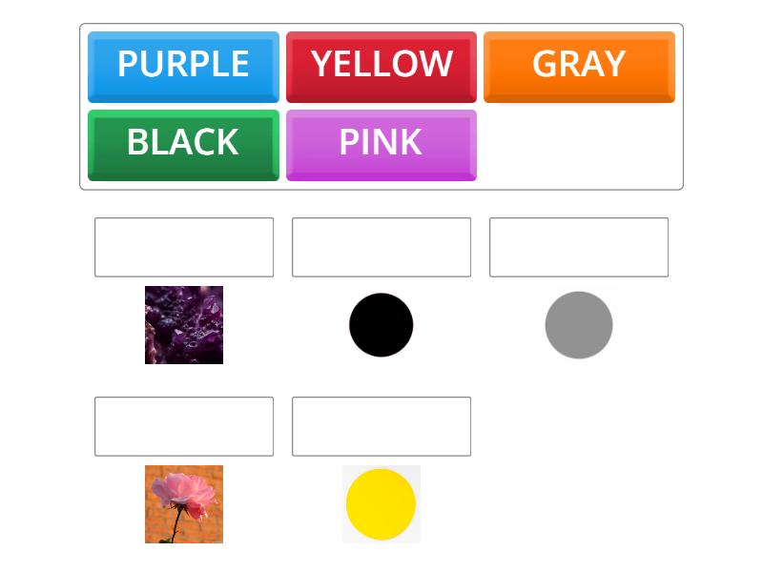Select the answer box above the black circle
The height and width of the screenshot is (572, 763).
coord(381,247)
